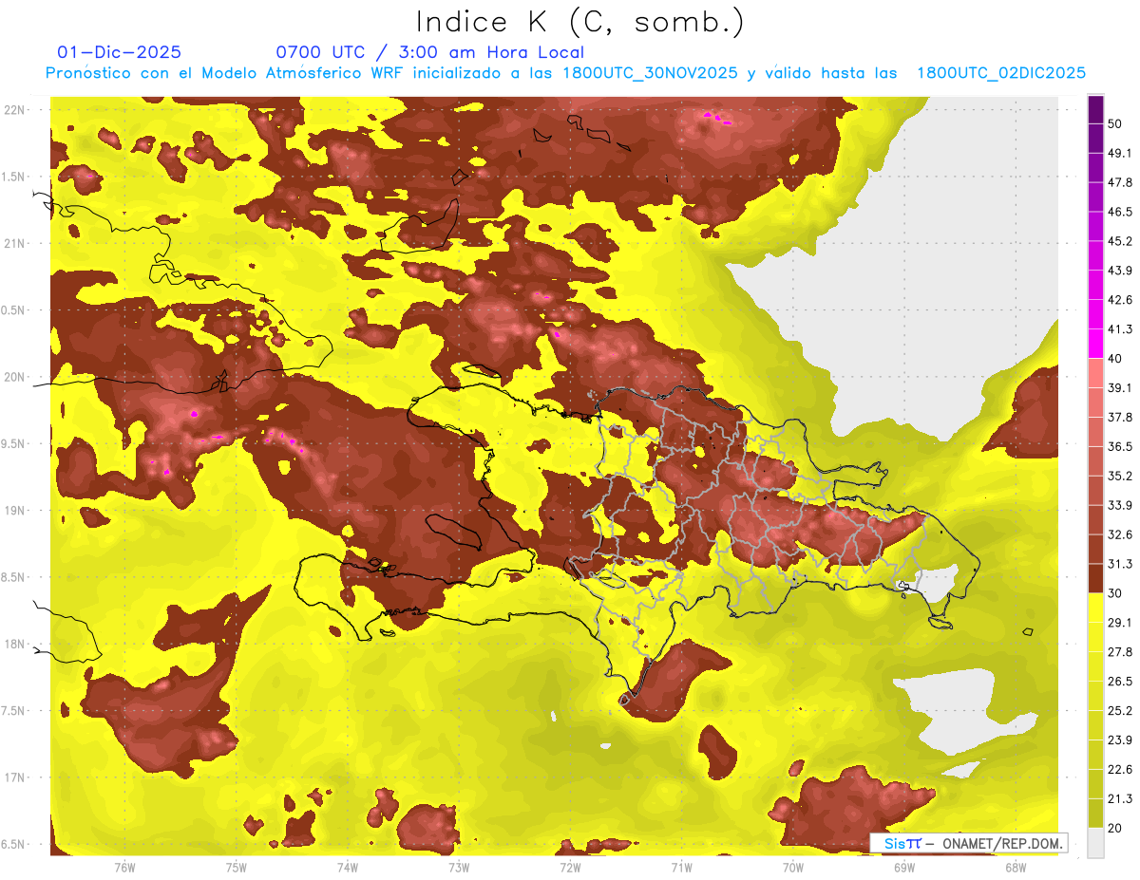
Task: Click the dark purple swatch above 50 on the color bar
Action: [x=1095, y=110]
